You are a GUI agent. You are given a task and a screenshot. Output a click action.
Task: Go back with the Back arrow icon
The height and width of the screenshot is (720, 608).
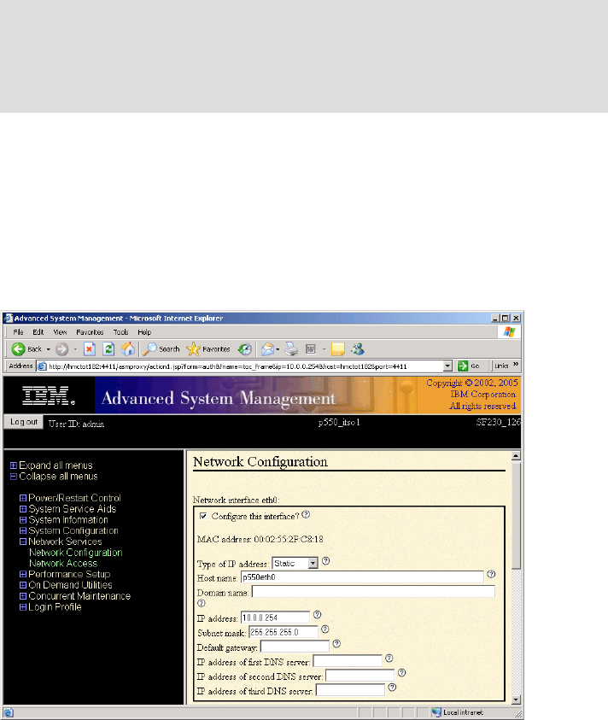[19, 349]
